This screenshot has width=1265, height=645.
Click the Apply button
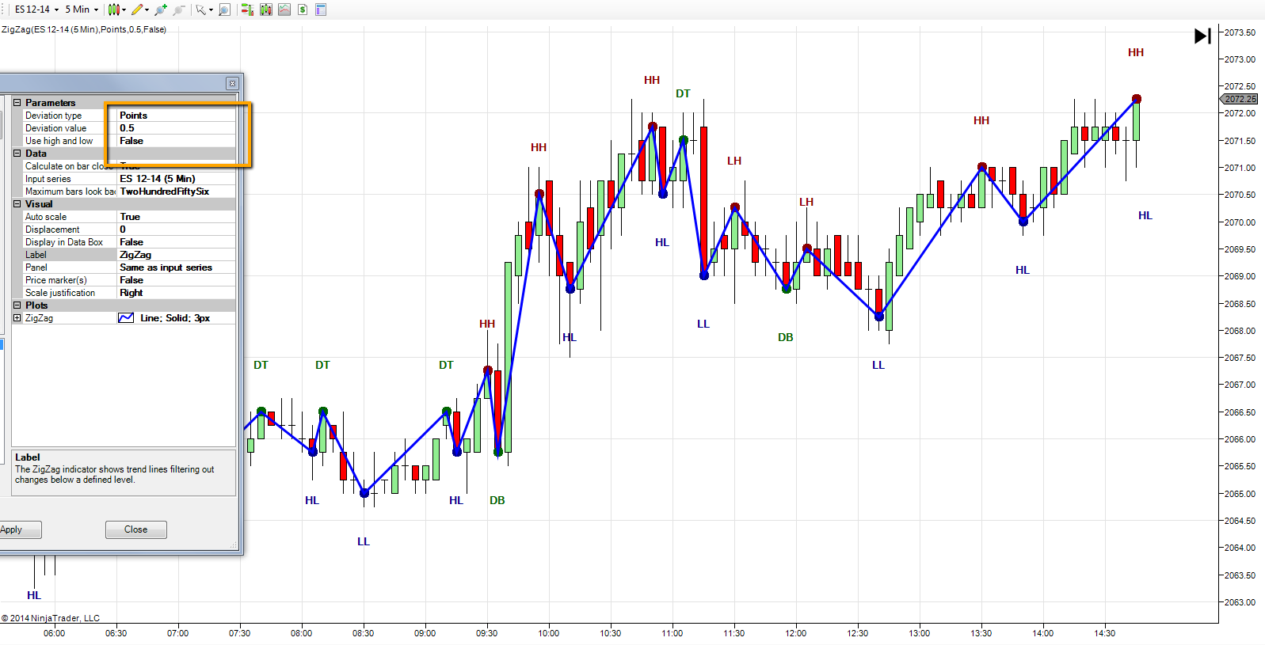pos(17,529)
